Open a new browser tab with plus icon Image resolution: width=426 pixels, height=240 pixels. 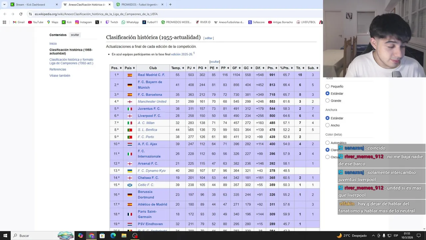[x=170, y=5]
